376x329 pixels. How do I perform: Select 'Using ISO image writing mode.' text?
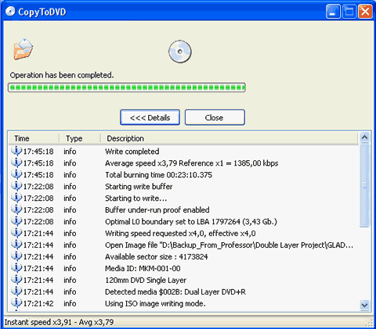click(x=155, y=304)
